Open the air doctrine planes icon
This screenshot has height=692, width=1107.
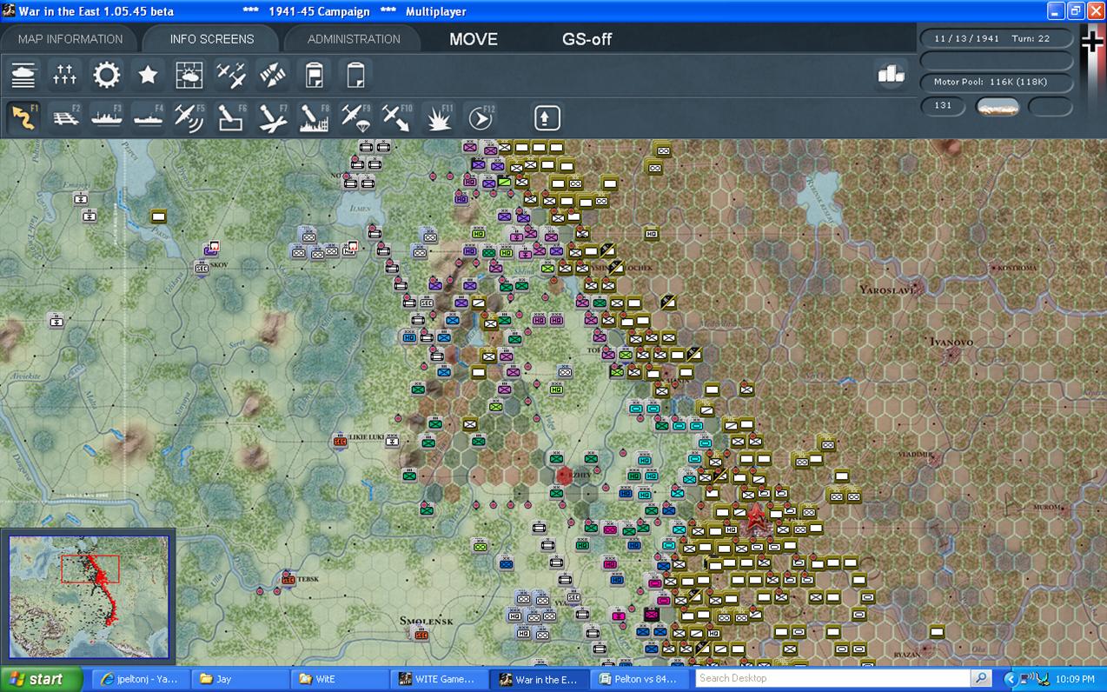(231, 76)
